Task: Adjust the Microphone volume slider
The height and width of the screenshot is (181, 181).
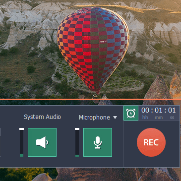Action: pos(77,142)
